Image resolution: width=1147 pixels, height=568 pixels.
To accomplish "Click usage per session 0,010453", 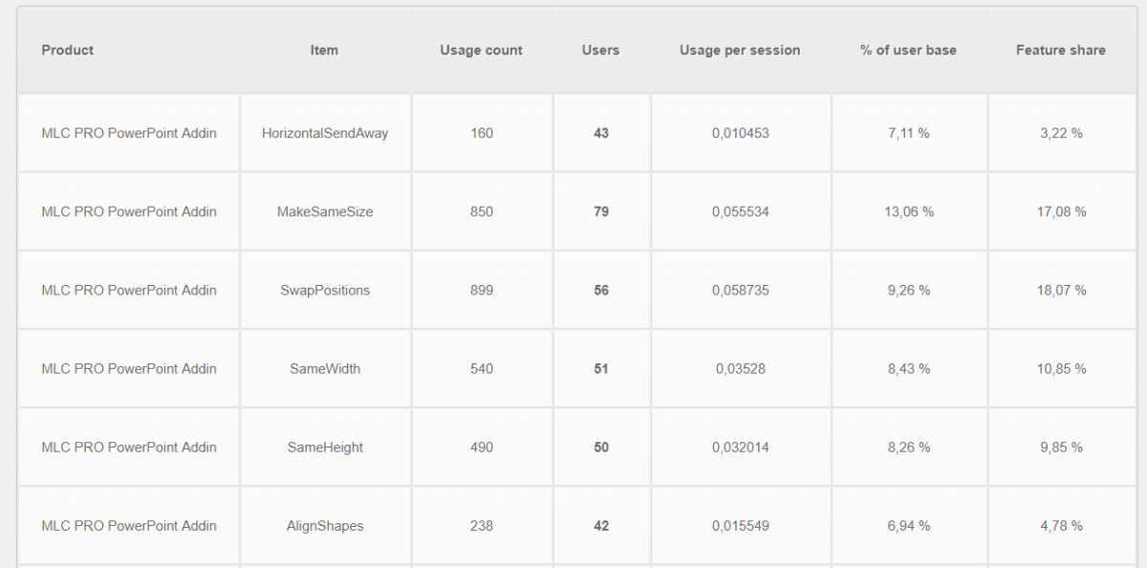I will [x=740, y=133].
